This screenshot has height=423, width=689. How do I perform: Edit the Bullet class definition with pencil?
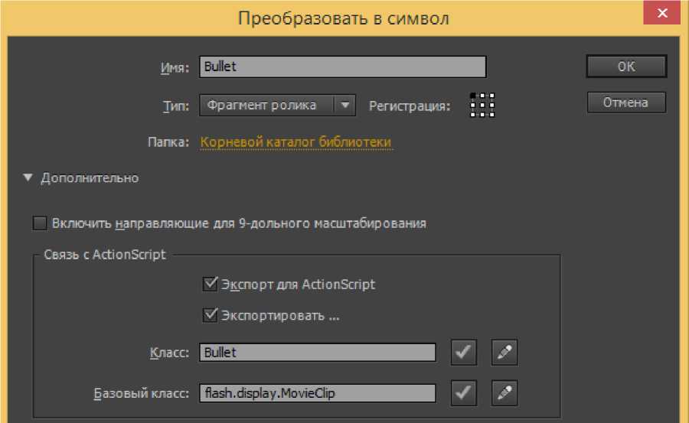[505, 353]
